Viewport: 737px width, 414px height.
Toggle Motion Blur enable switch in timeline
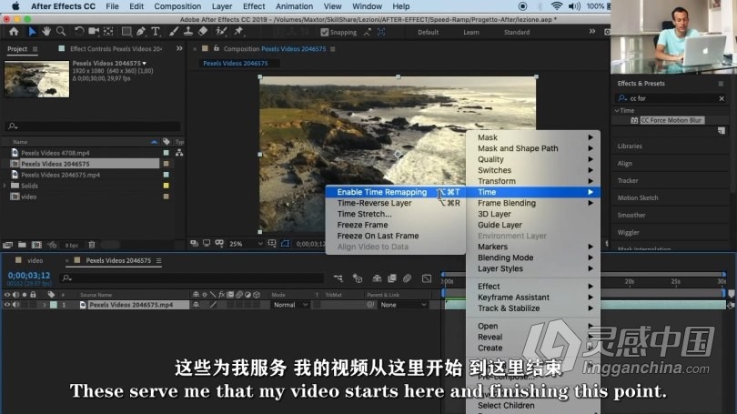pos(407,278)
